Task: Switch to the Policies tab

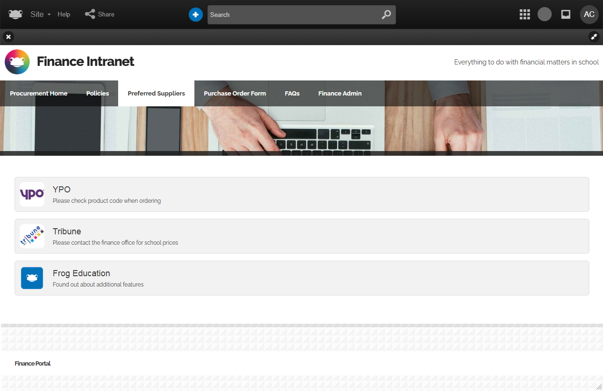Action: tap(97, 93)
